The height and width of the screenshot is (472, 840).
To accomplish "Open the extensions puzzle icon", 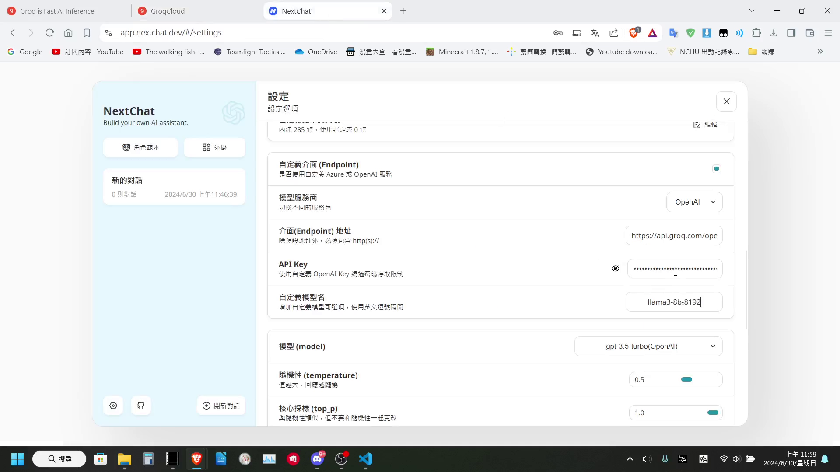I will (756, 33).
